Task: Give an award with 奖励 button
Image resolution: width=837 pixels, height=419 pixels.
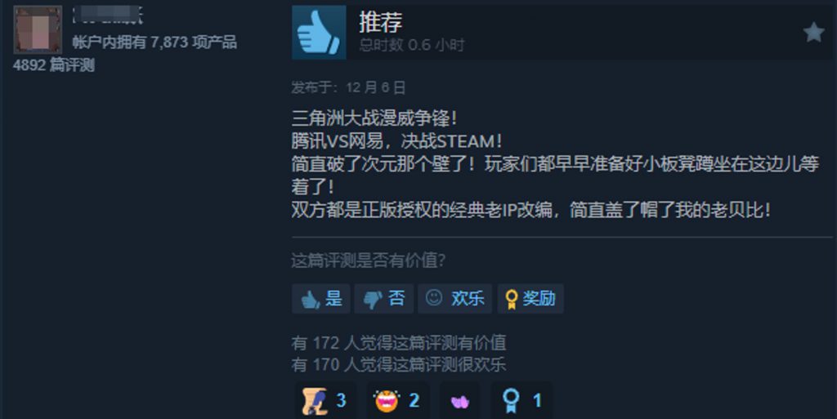Action: tap(530, 298)
